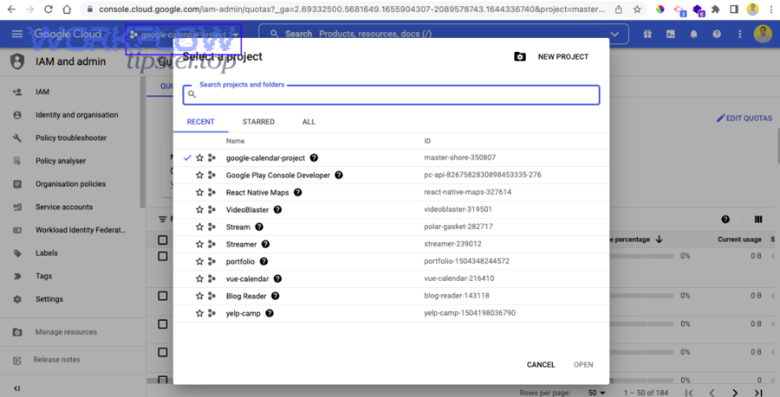Click project ID master-shore-350807
The height and width of the screenshot is (397, 780).
click(459, 157)
